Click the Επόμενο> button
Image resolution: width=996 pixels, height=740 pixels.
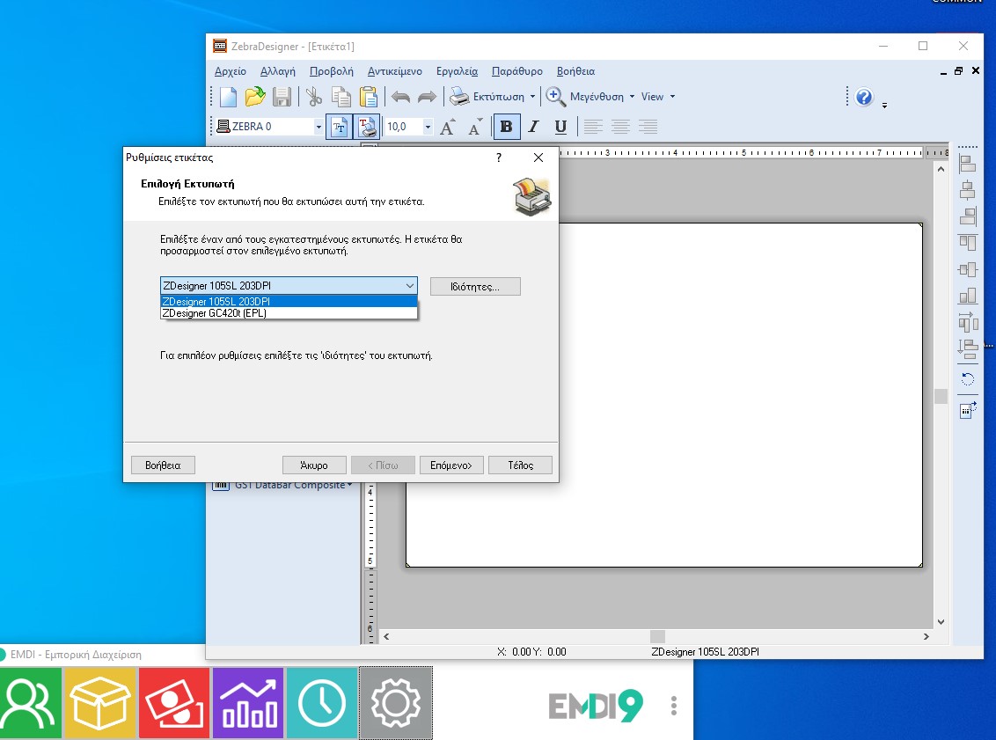(x=451, y=465)
